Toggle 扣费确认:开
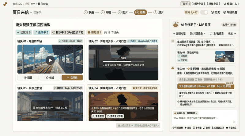 (x=218, y=128)
